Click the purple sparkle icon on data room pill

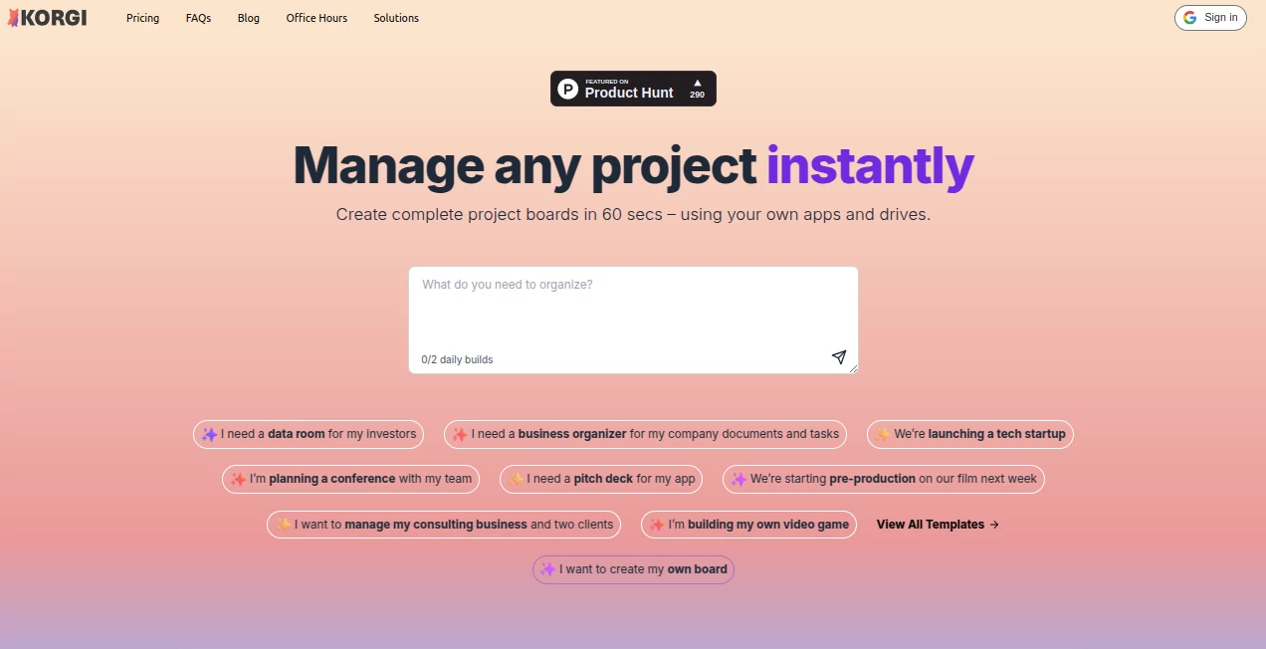[209, 434]
